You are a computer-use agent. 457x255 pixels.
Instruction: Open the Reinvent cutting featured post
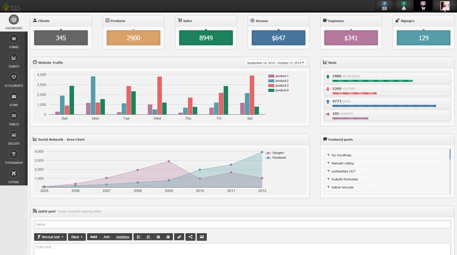click(x=343, y=163)
